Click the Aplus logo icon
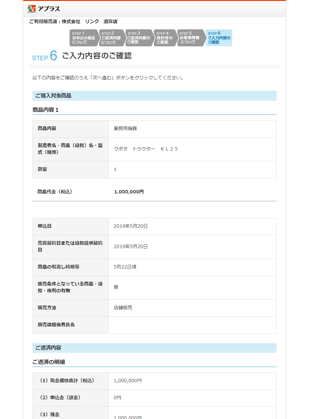This screenshot has height=419, width=309. click(x=32, y=9)
